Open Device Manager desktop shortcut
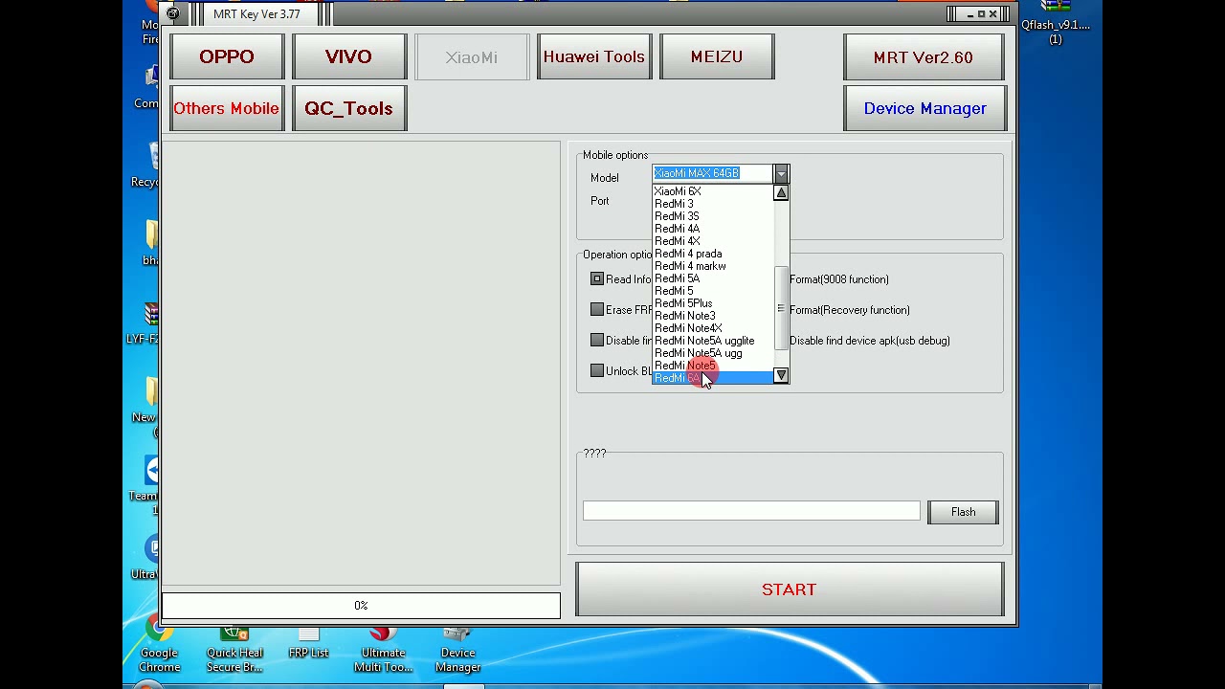The height and width of the screenshot is (689, 1225). [x=457, y=649]
